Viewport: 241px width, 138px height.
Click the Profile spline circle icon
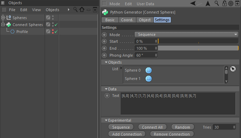point(13,32)
